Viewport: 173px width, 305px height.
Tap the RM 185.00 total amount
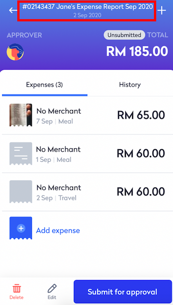point(137,51)
